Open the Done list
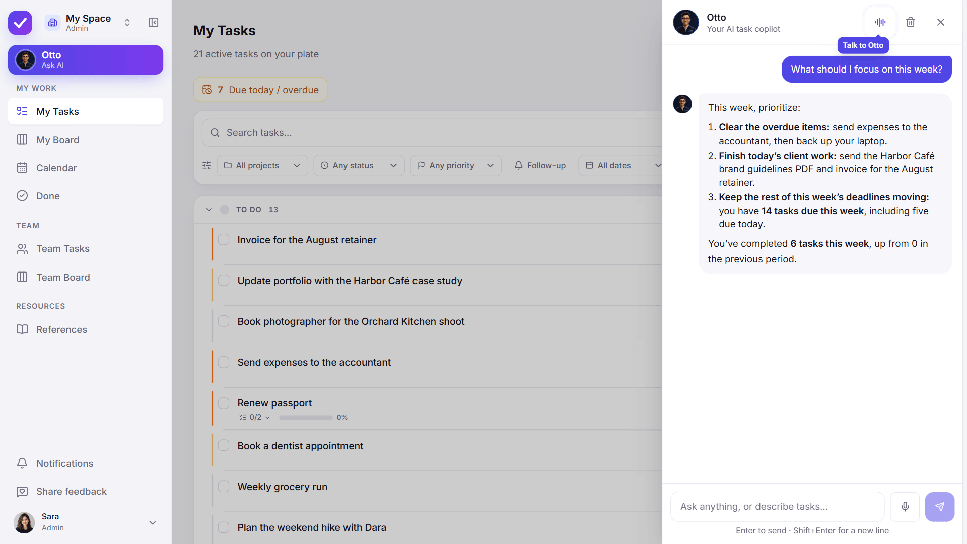967x544 pixels. coord(86,196)
